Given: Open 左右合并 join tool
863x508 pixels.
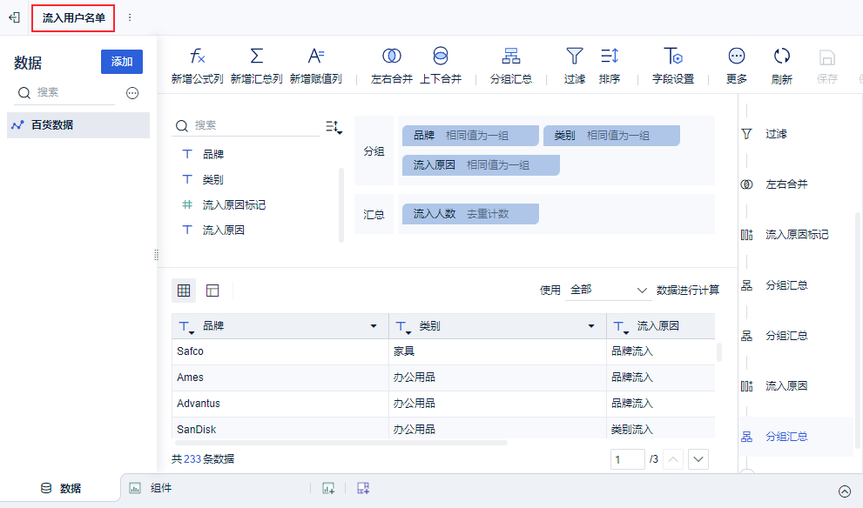Looking at the screenshot, I should click(x=392, y=66).
